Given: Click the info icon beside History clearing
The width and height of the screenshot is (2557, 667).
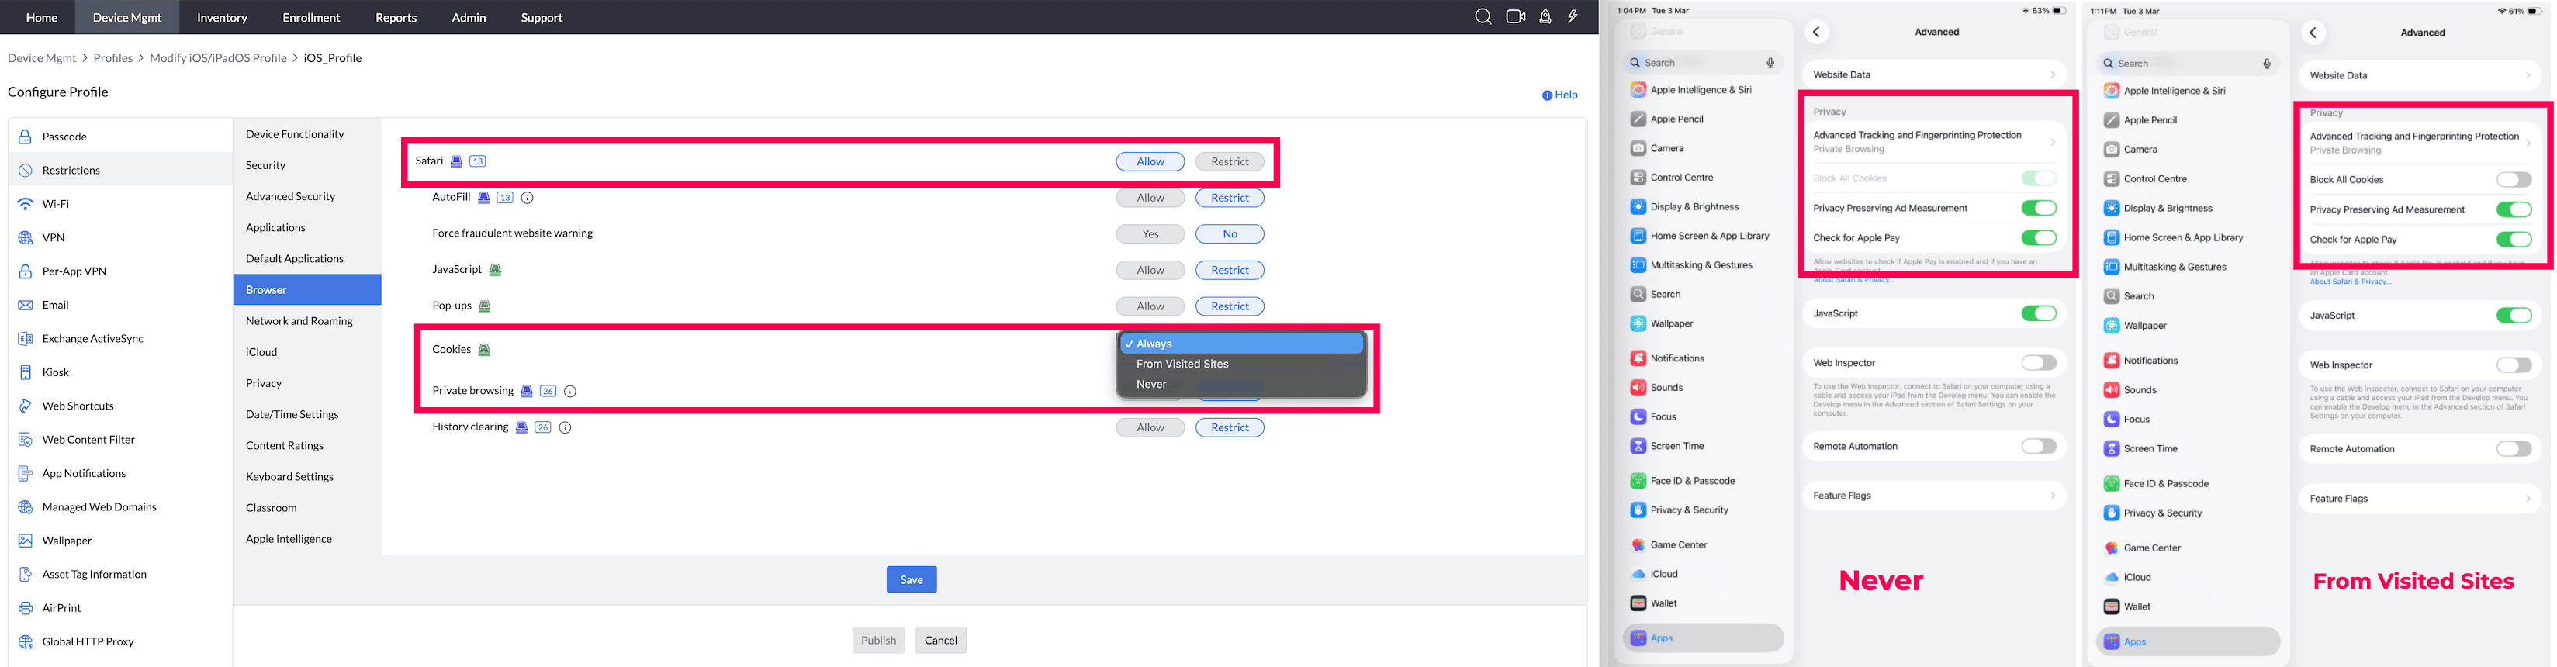Looking at the screenshot, I should (x=565, y=428).
